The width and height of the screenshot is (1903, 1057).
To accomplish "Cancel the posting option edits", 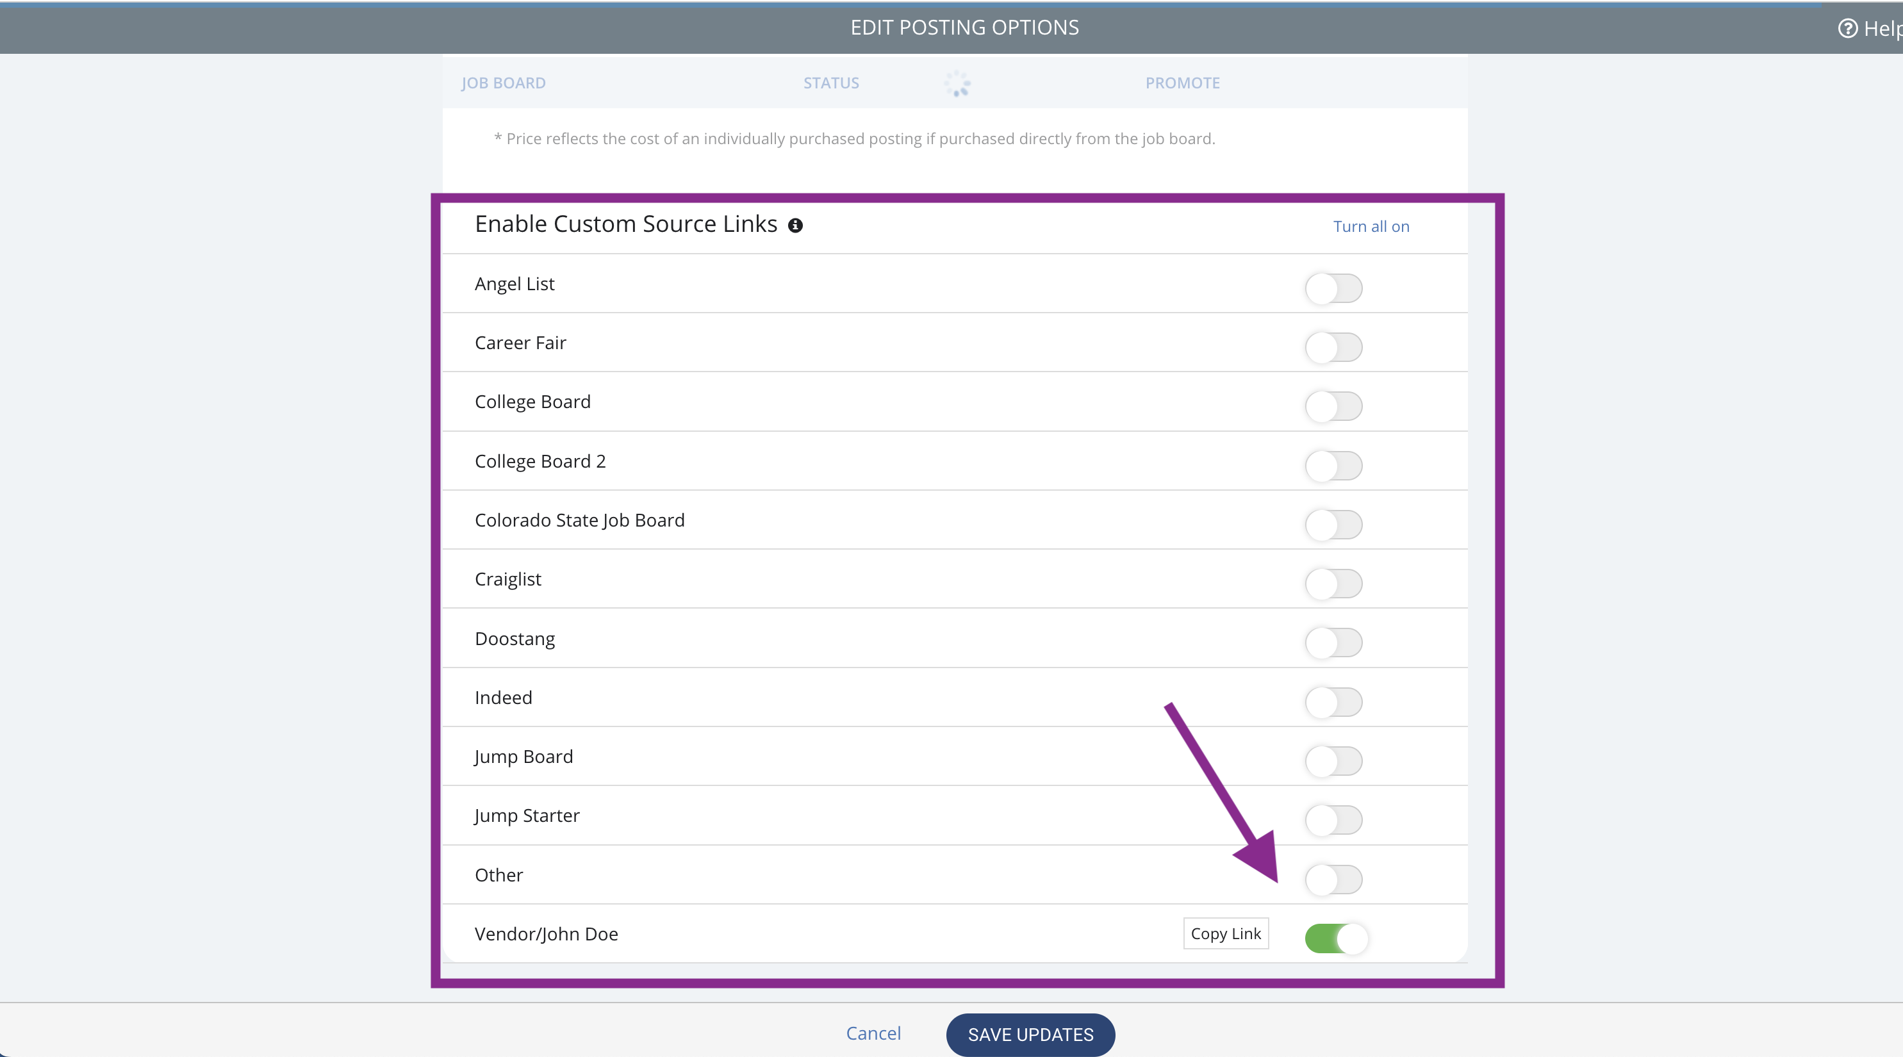I will 873,1033.
